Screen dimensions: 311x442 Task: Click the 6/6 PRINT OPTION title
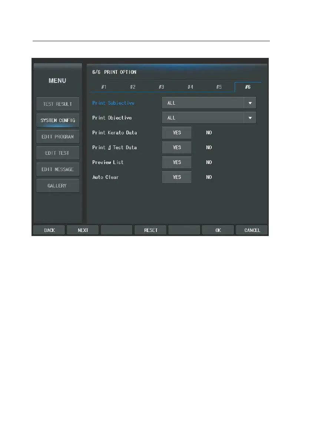pyautogui.click(x=114, y=72)
